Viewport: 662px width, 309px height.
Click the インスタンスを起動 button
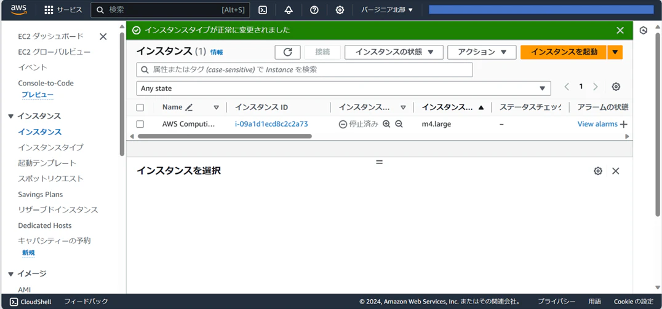(564, 52)
